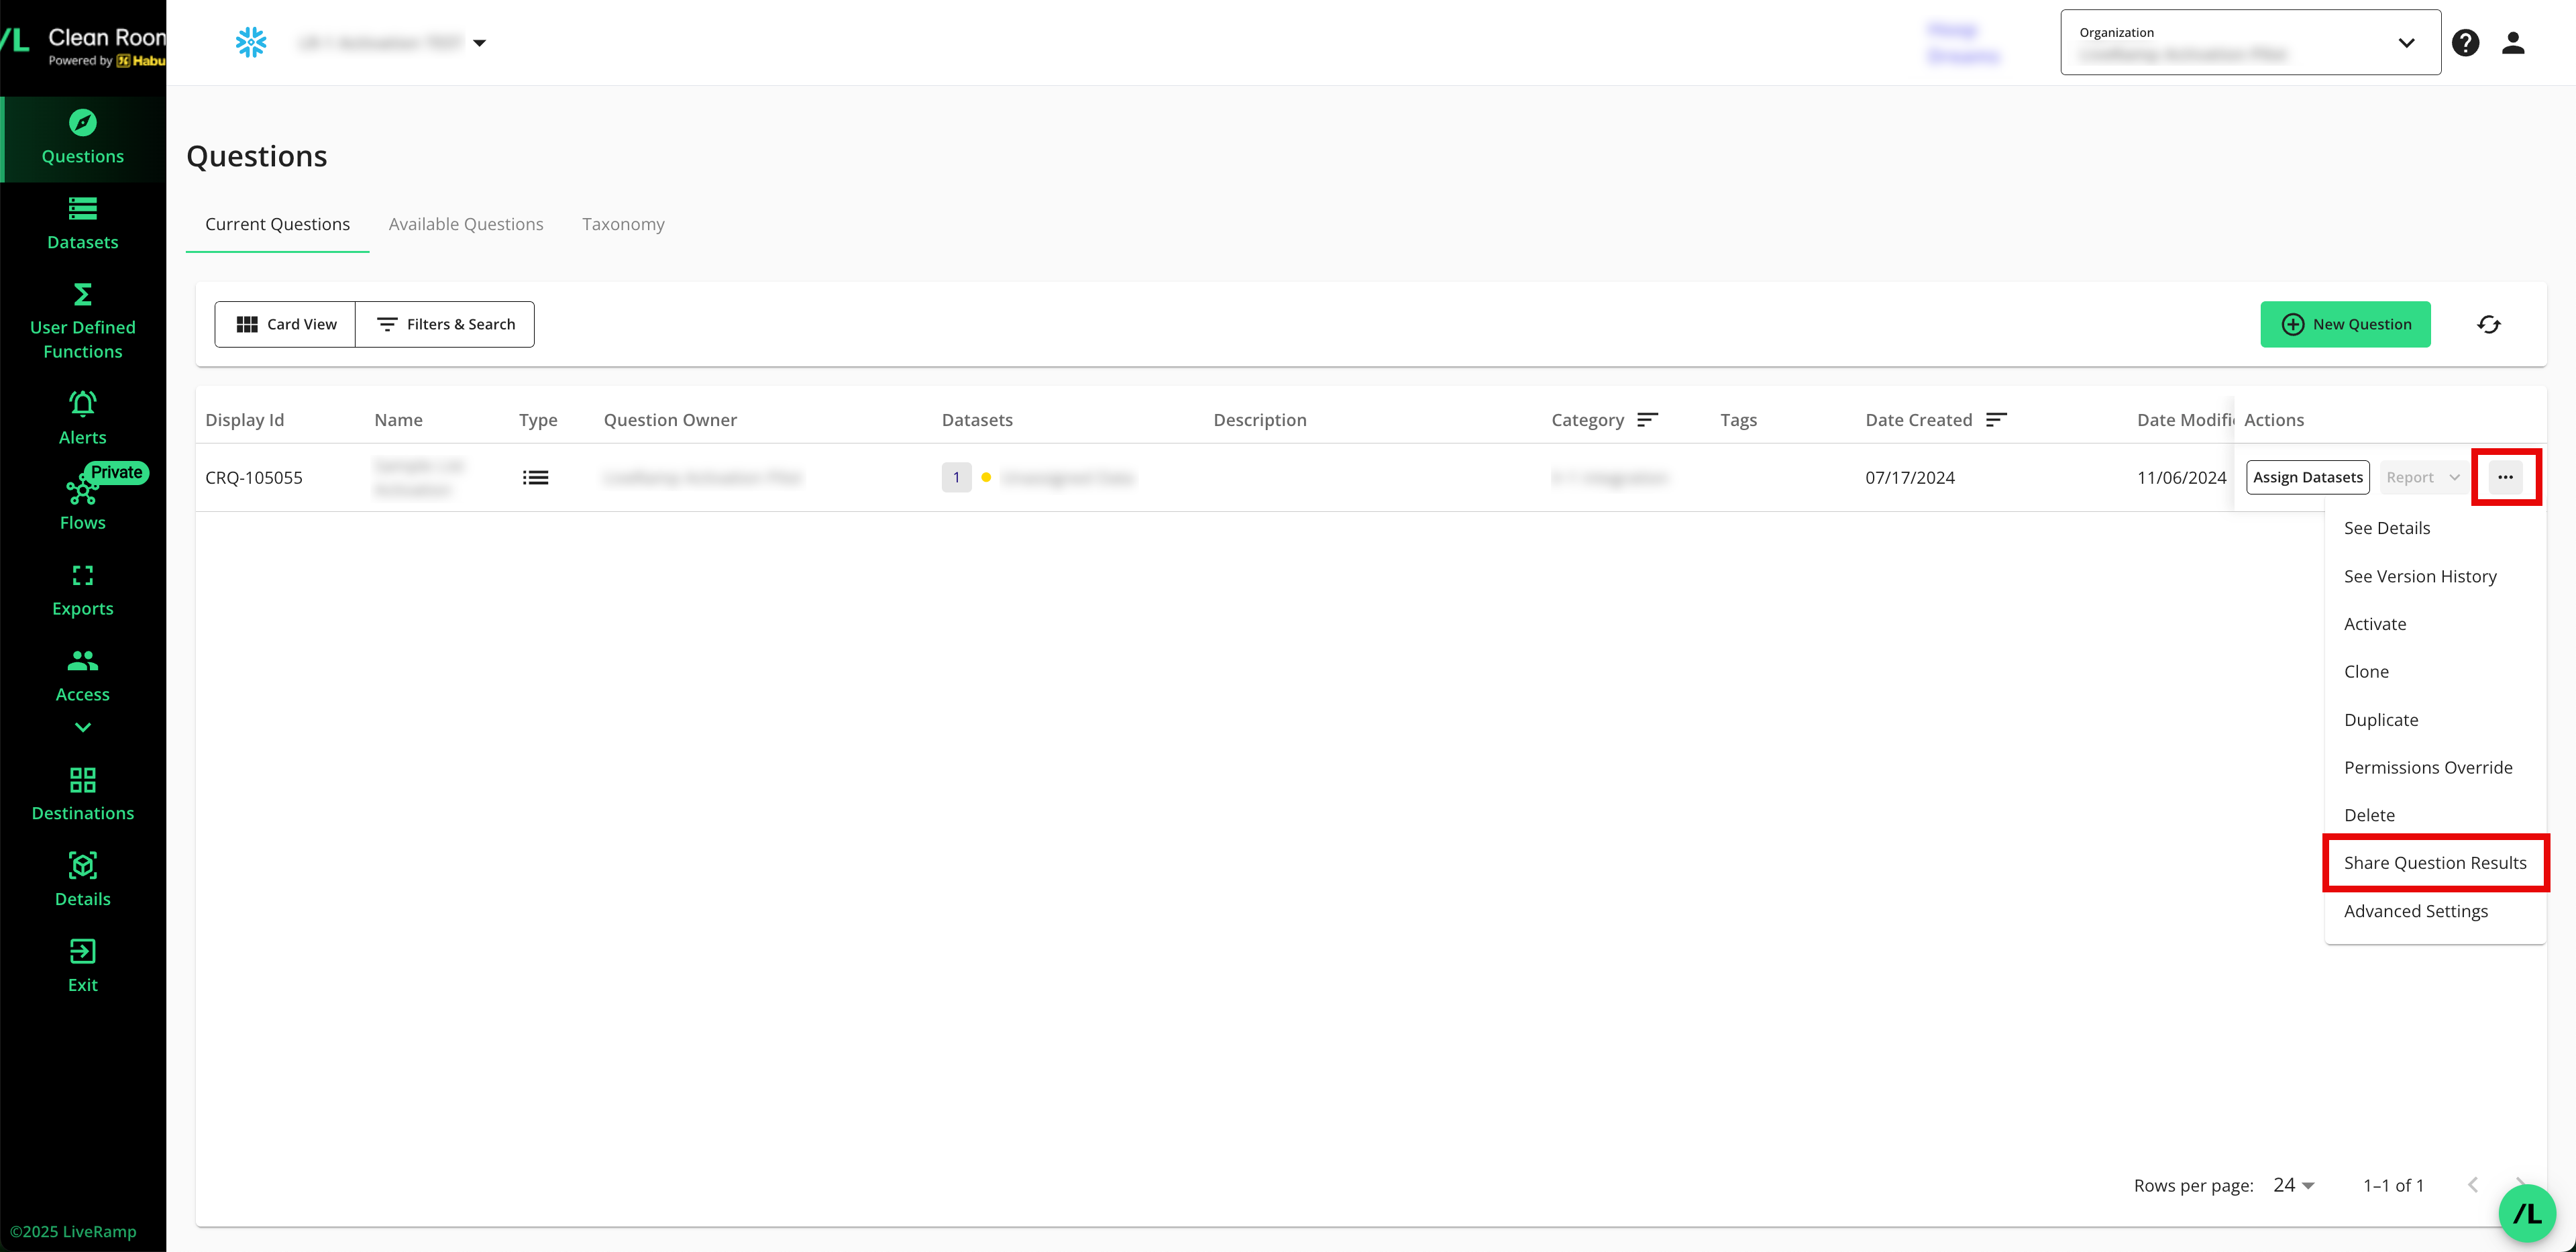
Task: Open the user profile icon
Action: coord(2512,43)
